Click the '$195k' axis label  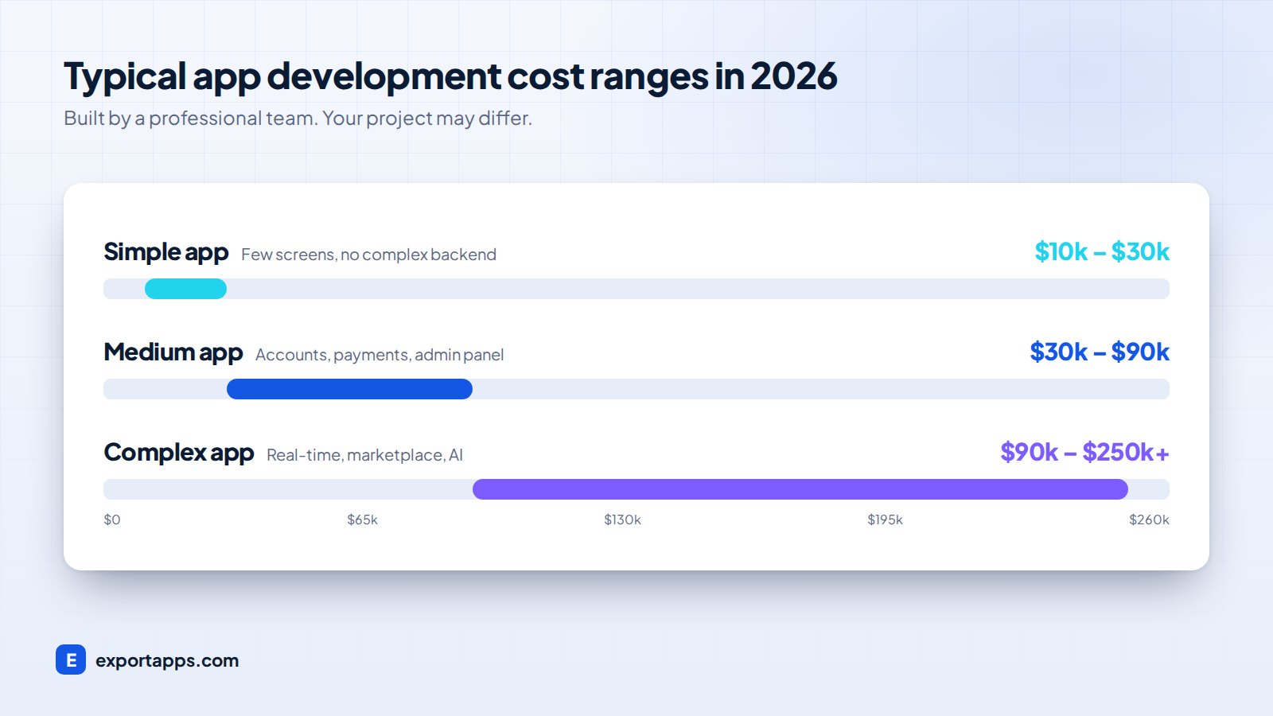point(885,519)
